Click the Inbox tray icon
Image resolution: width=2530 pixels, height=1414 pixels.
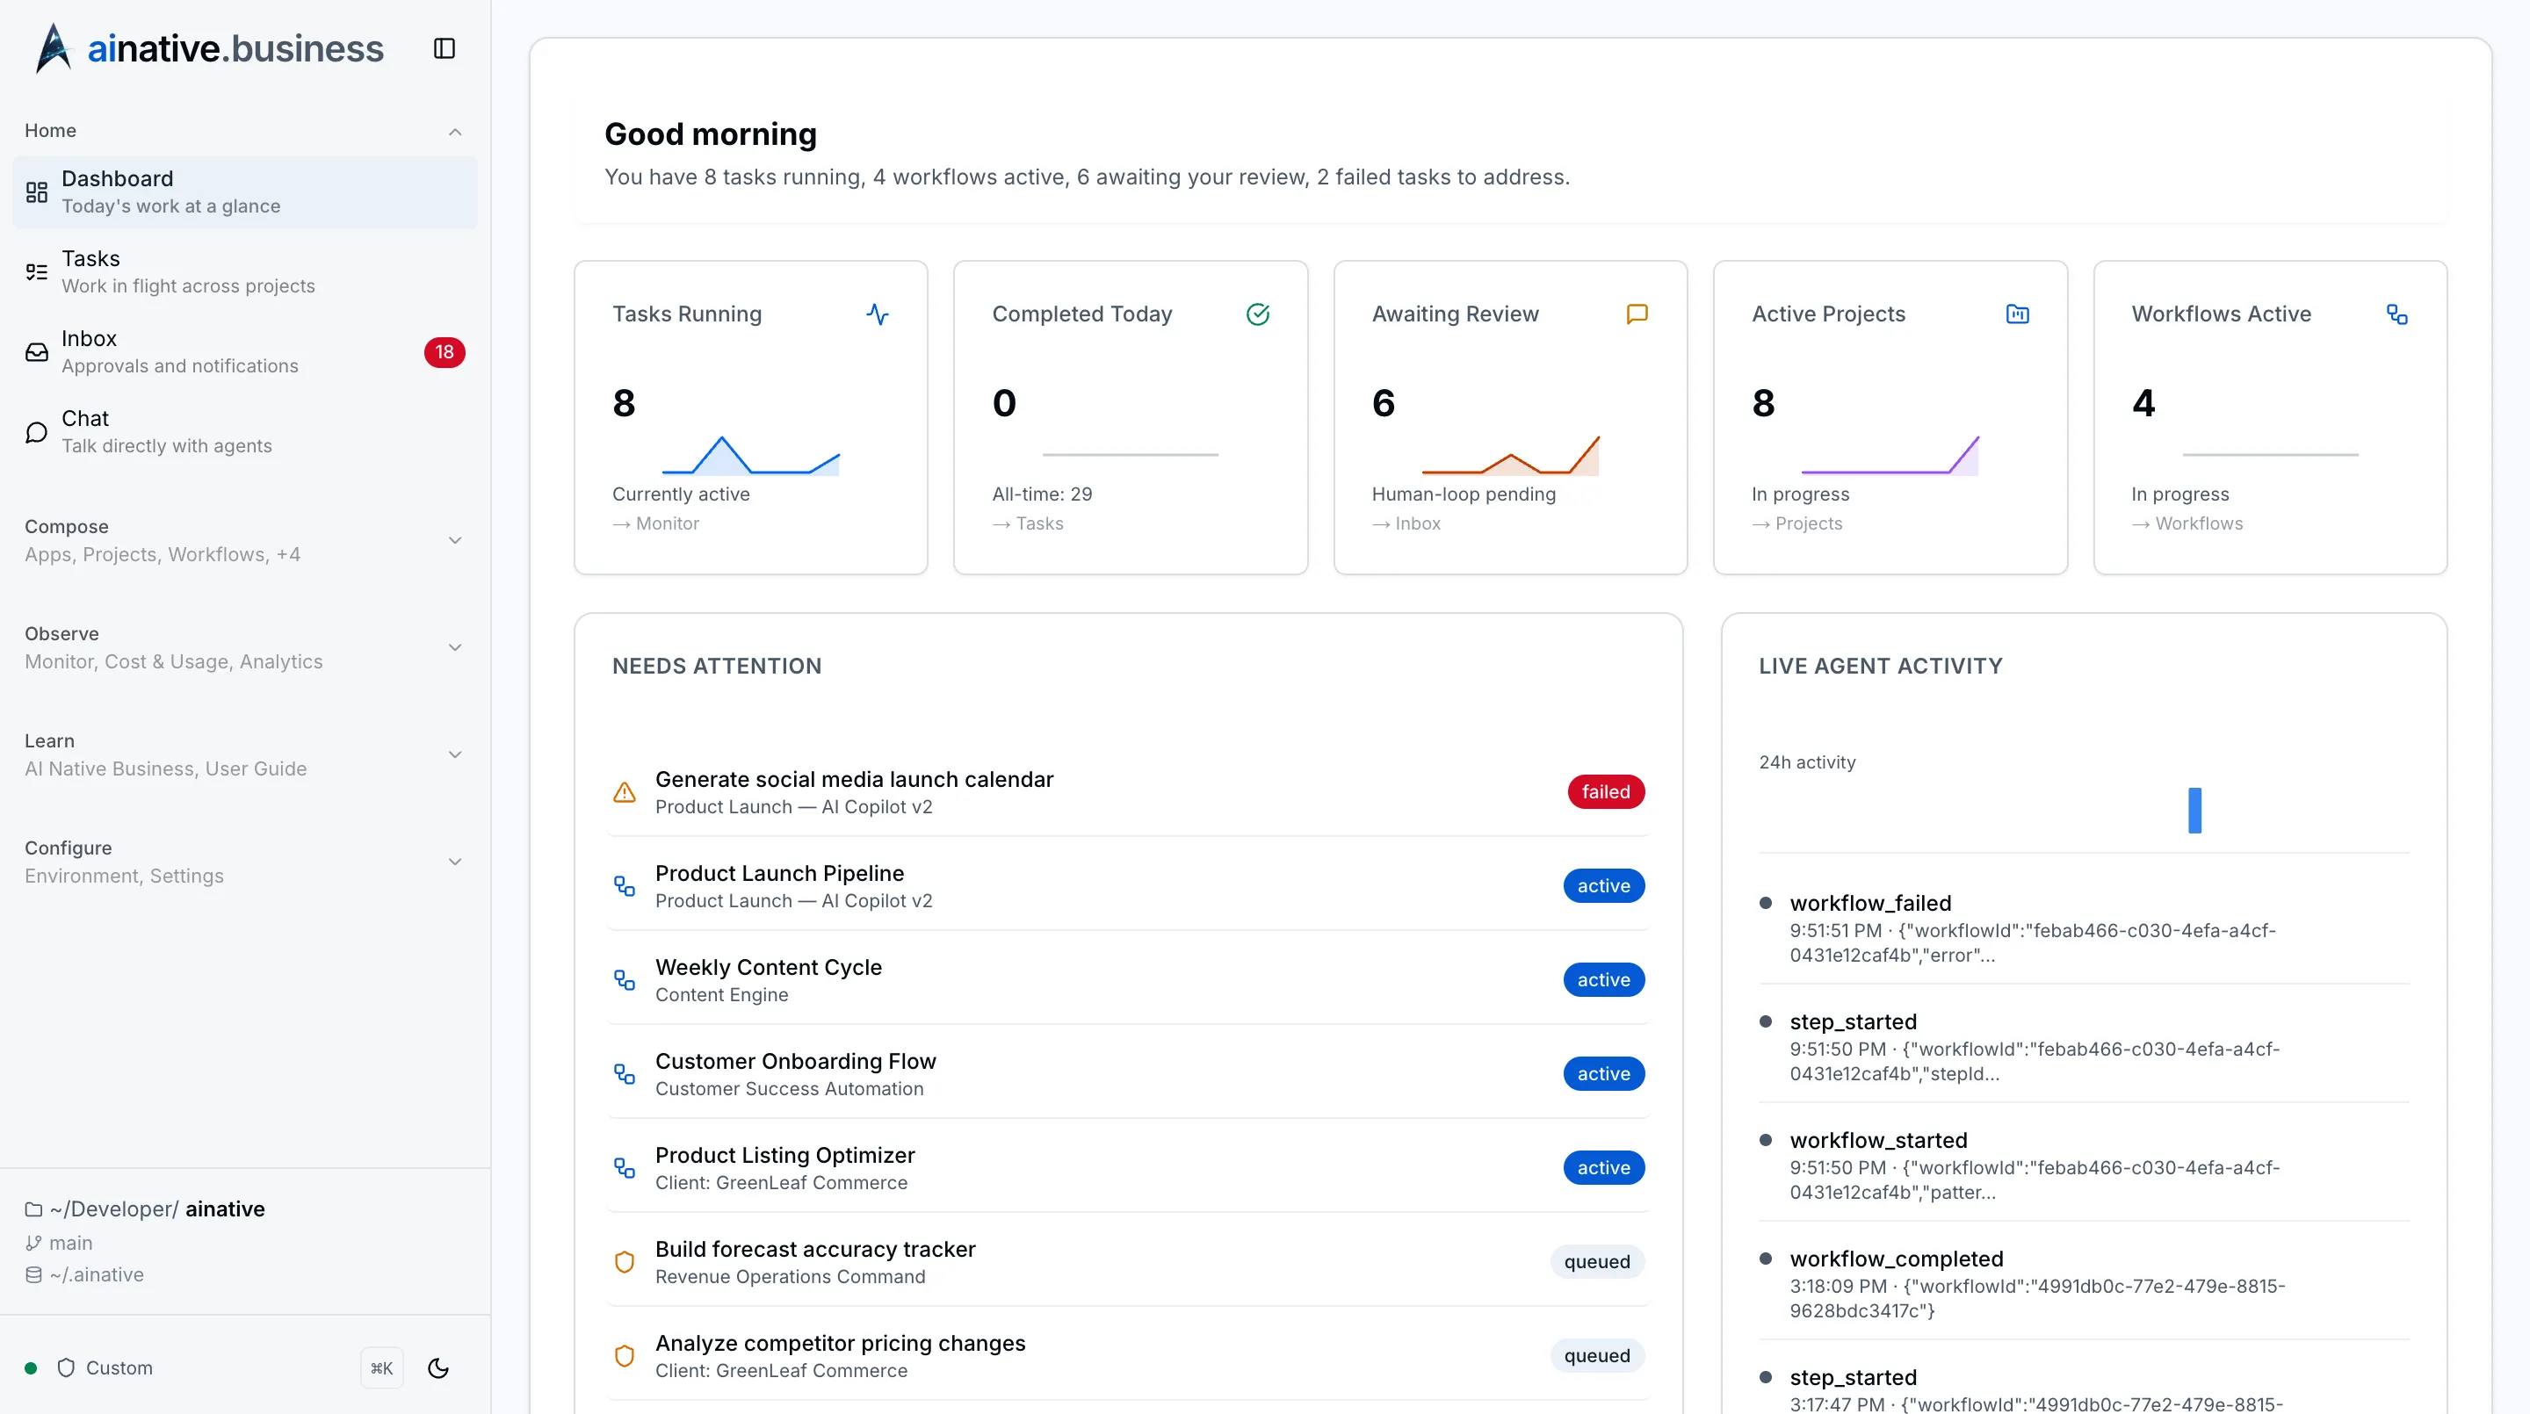click(36, 351)
